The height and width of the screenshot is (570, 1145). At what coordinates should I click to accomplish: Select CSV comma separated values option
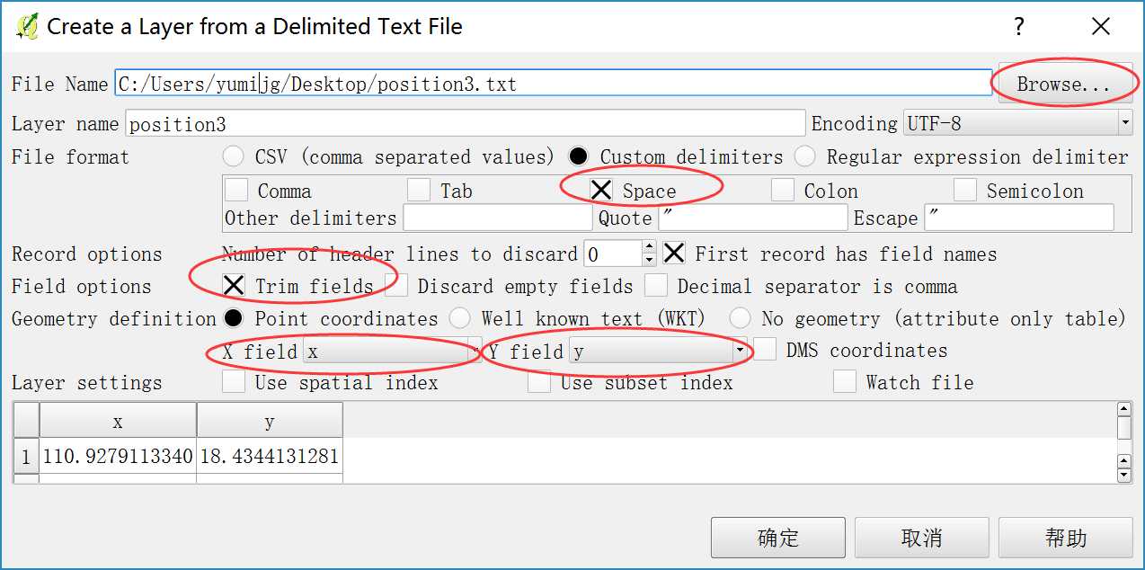[x=234, y=157]
